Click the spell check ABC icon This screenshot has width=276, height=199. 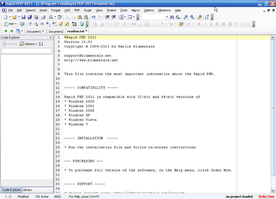click(x=60, y=17)
